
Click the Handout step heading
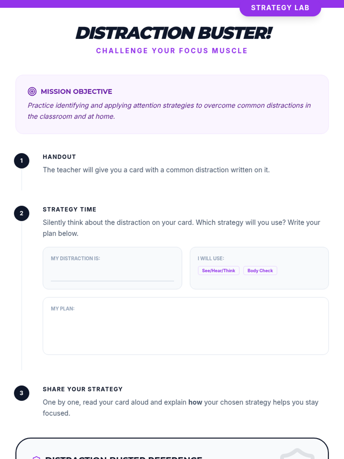pyautogui.click(x=59, y=157)
